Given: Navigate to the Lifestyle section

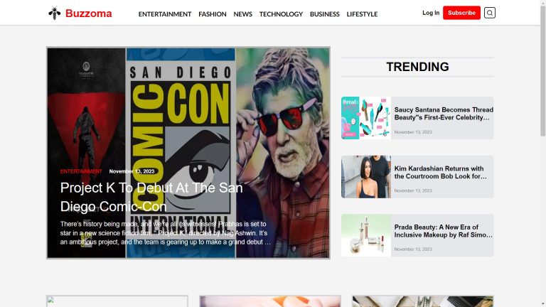Looking at the screenshot, I should (362, 14).
